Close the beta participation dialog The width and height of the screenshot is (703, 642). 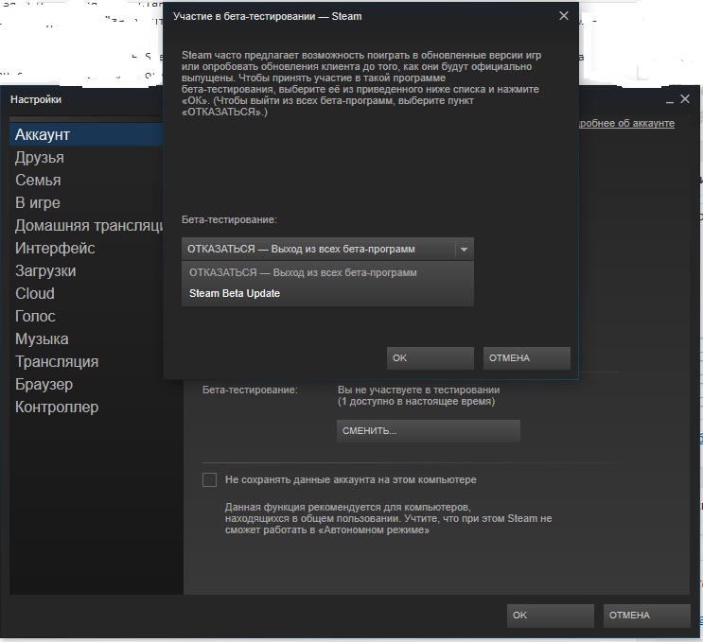564,16
